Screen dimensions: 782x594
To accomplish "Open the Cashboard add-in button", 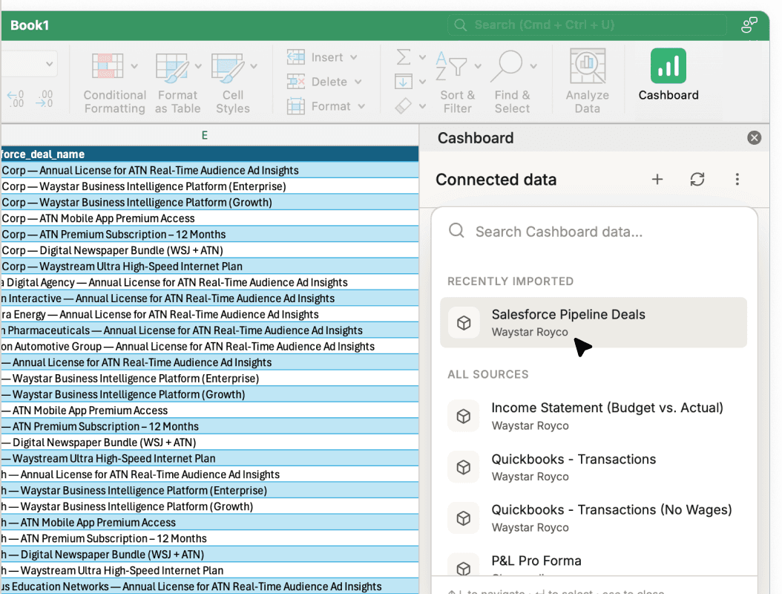I will coord(668,75).
